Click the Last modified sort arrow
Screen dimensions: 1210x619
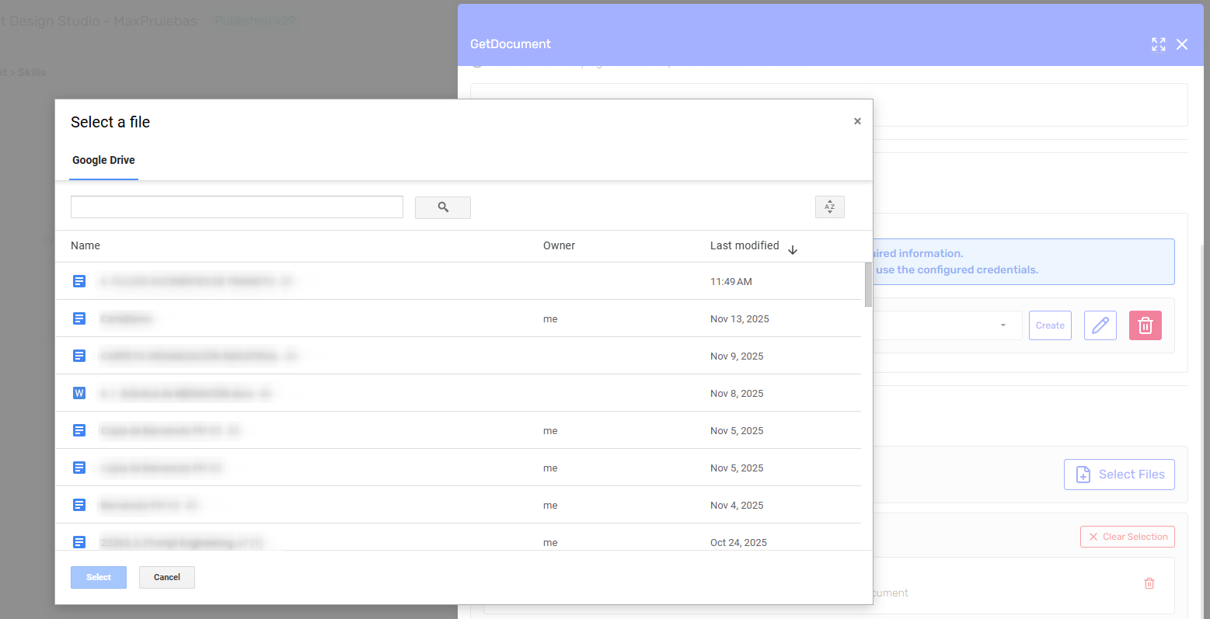pyautogui.click(x=793, y=250)
